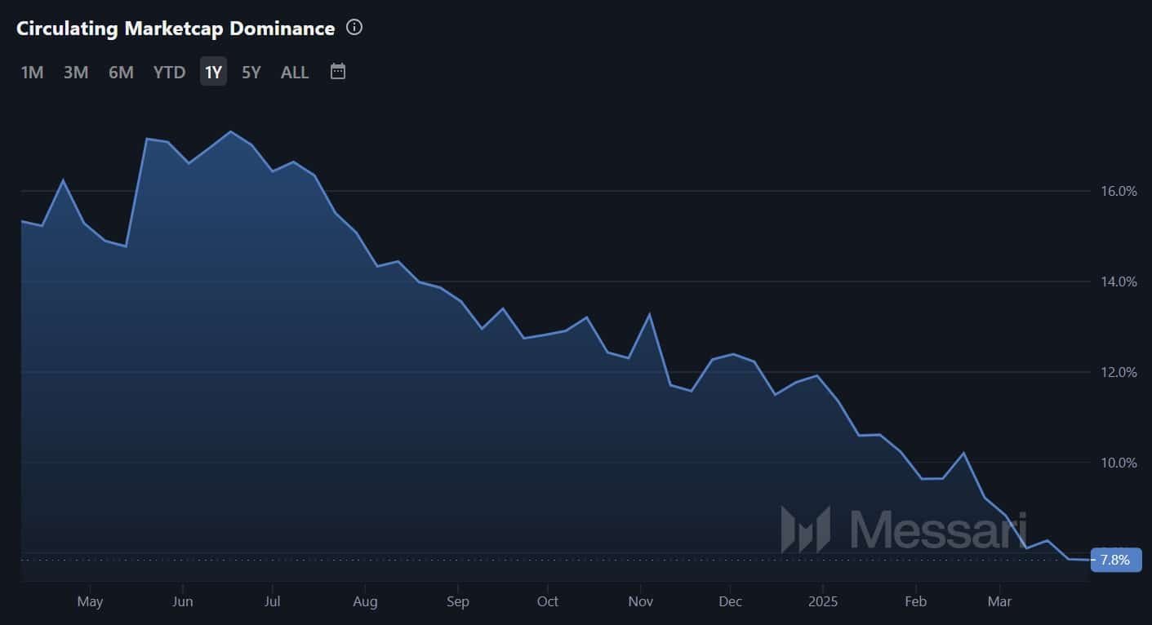Click the Messari logo watermark
The height and width of the screenshot is (625, 1152).
tap(904, 529)
